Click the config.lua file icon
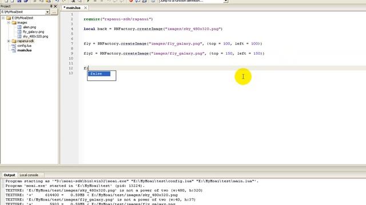 pos(14,46)
